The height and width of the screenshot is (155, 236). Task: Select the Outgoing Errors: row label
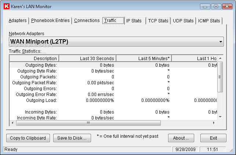40,89
